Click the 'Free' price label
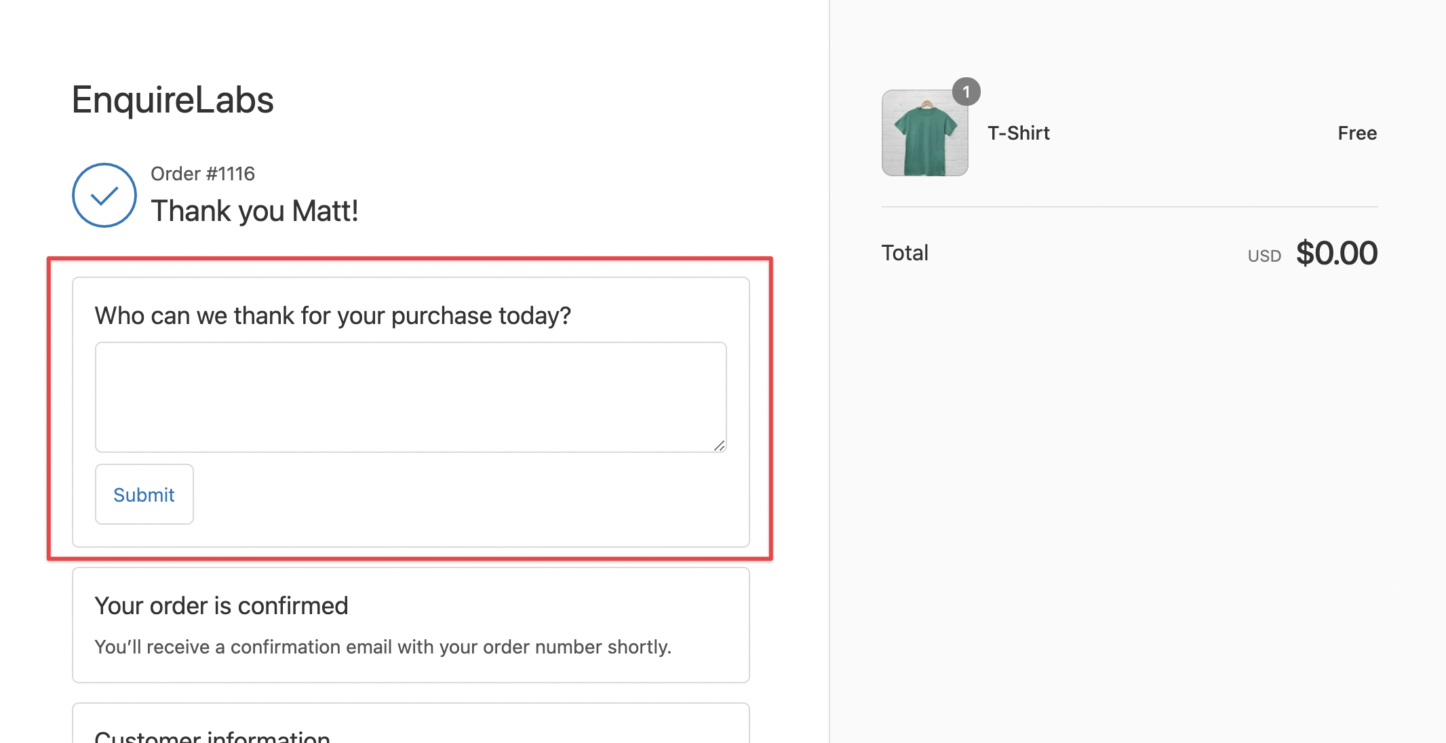The image size is (1446, 743). (x=1356, y=133)
